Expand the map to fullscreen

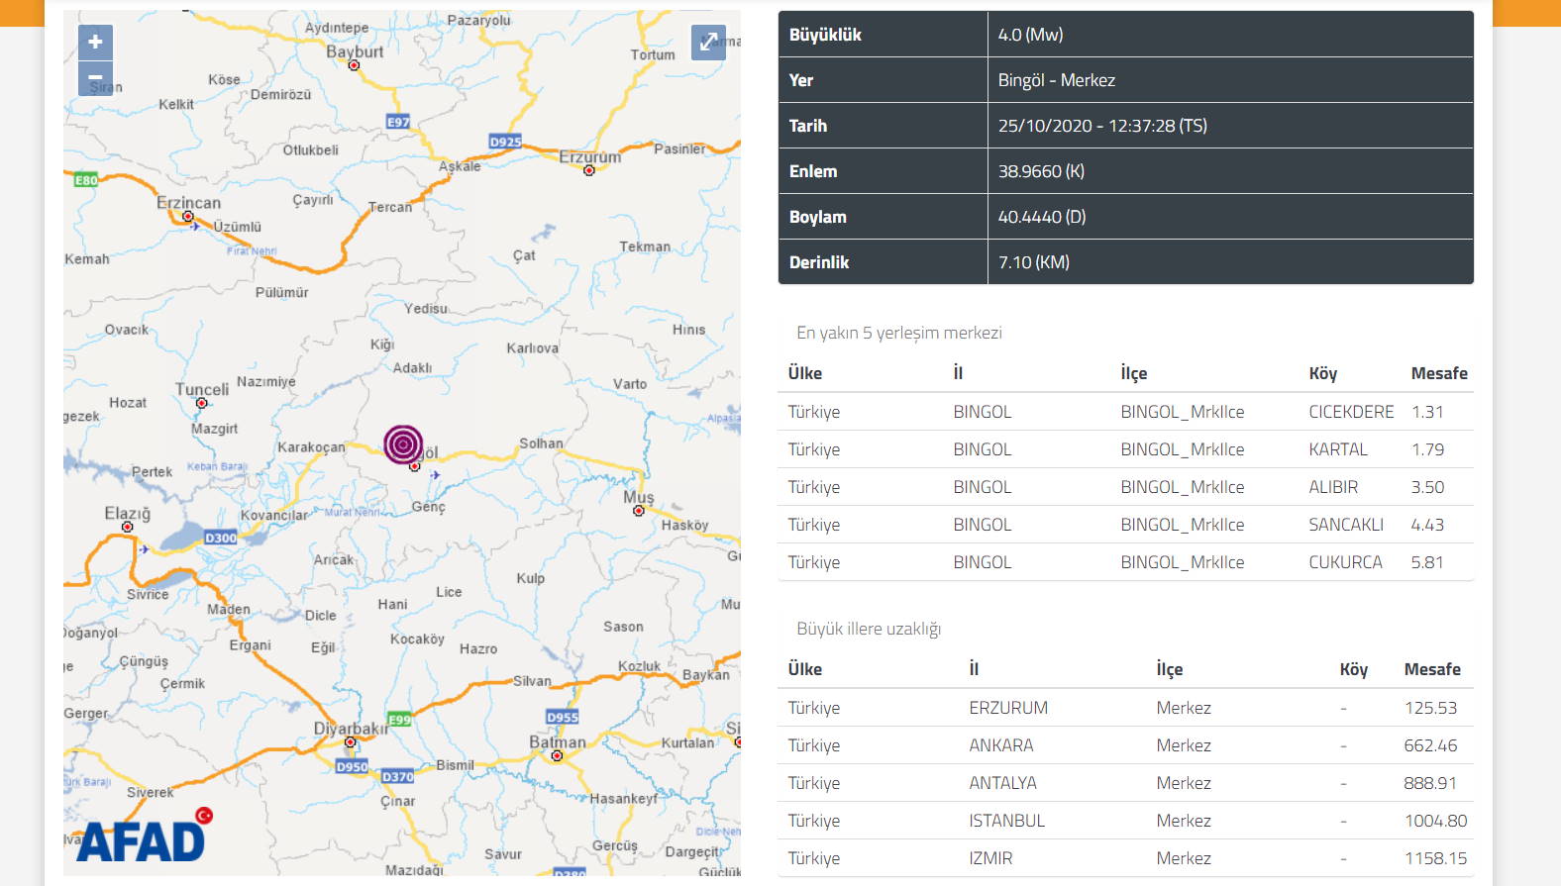coord(708,43)
